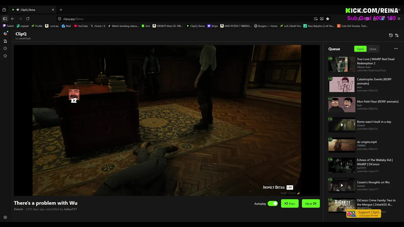
Task: Click the ClipQ title in header
Action: point(21,34)
